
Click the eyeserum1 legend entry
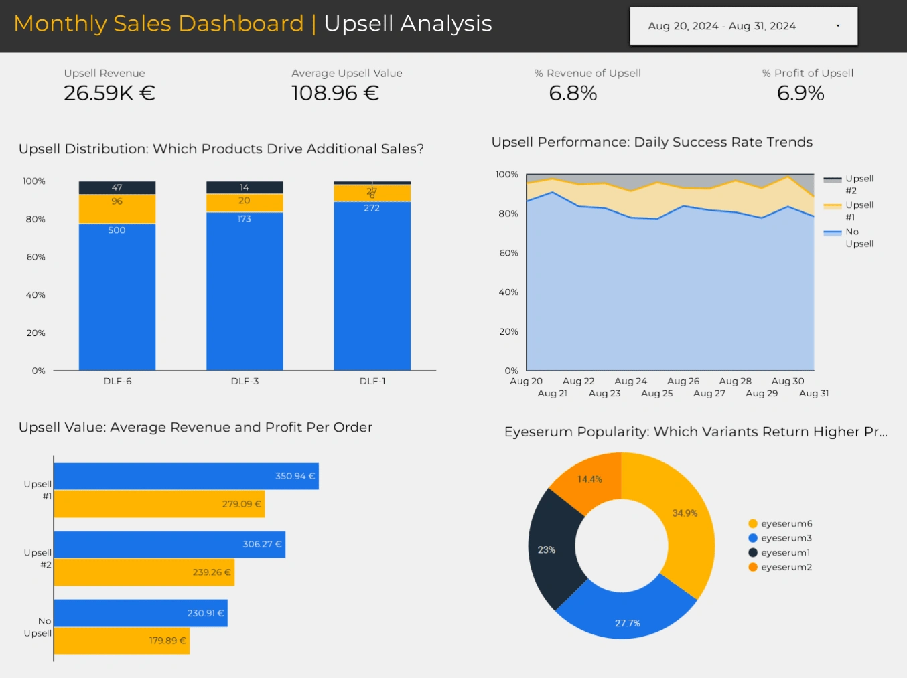(x=779, y=553)
